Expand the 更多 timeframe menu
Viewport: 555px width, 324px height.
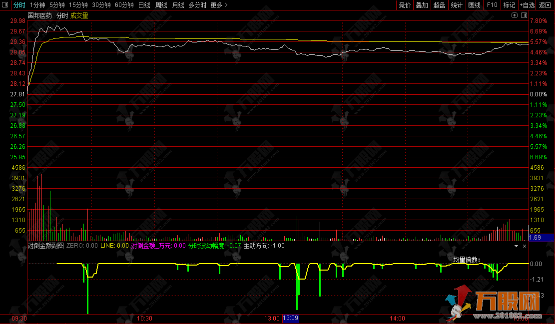click(219, 5)
